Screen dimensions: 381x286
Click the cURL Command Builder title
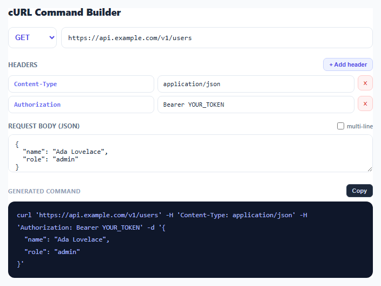pos(64,12)
